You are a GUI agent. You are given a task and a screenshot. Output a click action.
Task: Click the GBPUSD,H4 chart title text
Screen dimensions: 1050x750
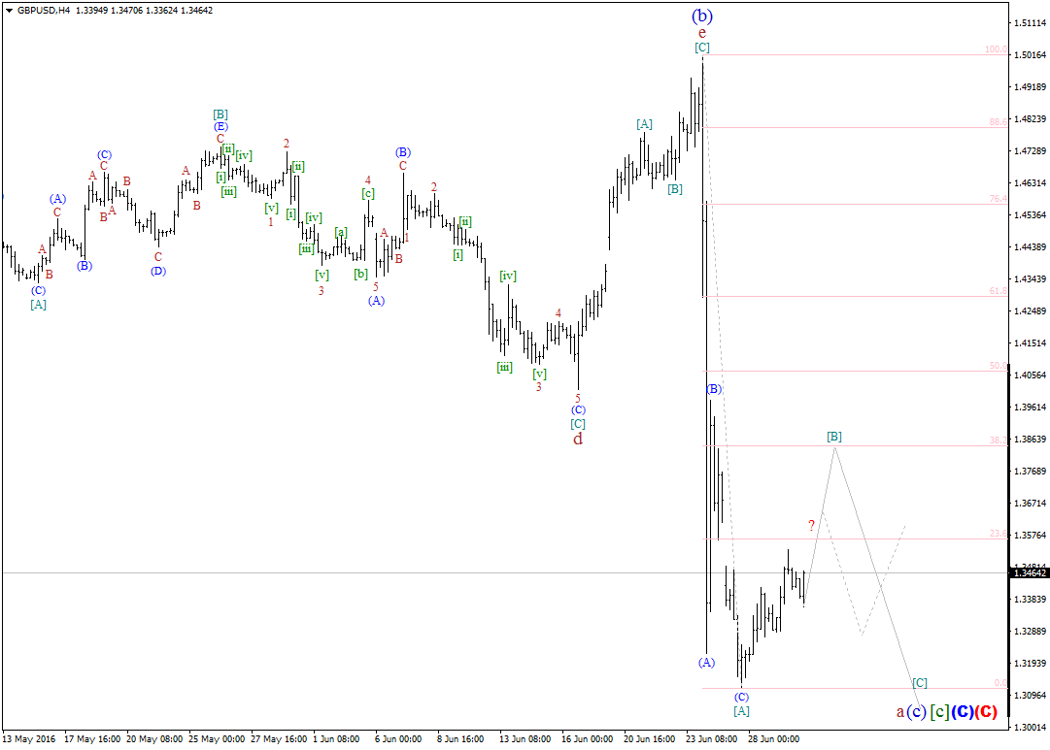tap(44, 10)
